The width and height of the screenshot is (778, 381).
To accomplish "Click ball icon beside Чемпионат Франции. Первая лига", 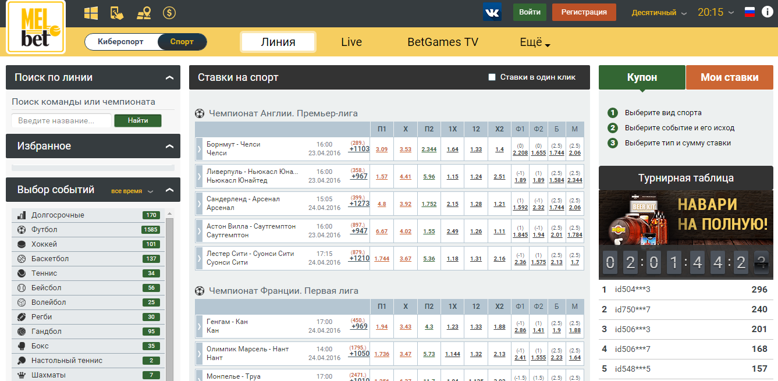I will pyautogui.click(x=200, y=291).
